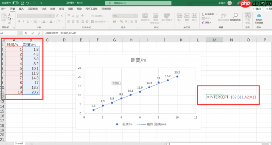Click the Middle Align icon
The height and width of the screenshot is (145, 272).
coord(73,16)
